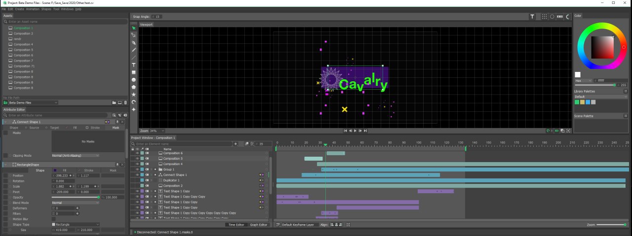
Task: Select the Polygon tool
Action: tap(133, 87)
